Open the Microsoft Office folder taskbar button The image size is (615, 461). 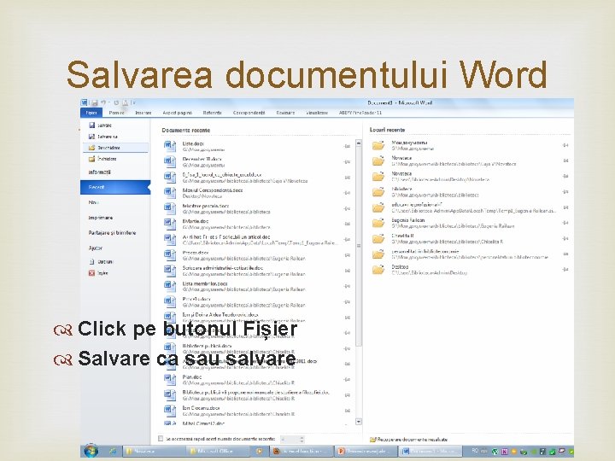[218, 452]
